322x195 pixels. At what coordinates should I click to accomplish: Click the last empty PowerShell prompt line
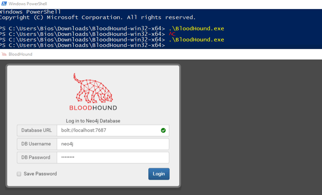click(82, 45)
